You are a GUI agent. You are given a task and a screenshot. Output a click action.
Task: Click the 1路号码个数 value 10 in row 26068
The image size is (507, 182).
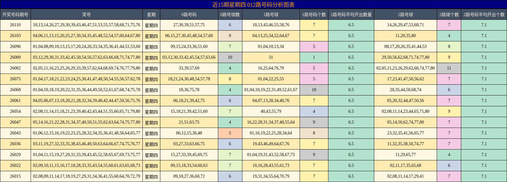[x=314, y=90]
